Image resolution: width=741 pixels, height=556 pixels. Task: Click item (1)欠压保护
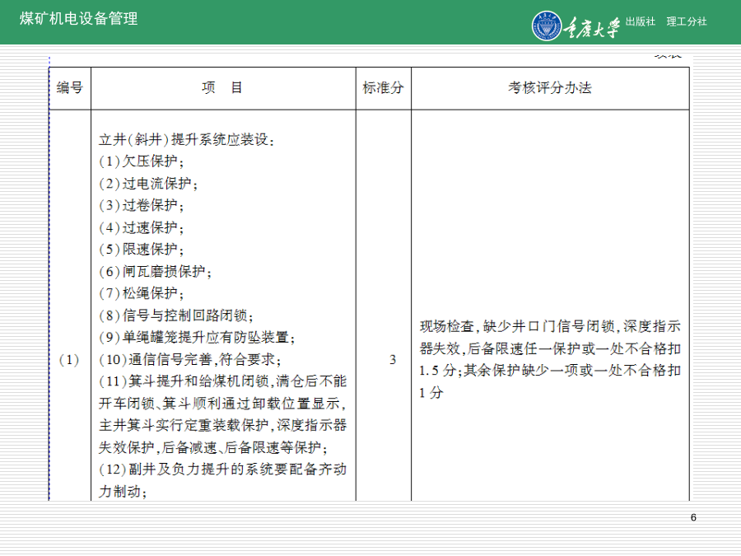(x=142, y=161)
